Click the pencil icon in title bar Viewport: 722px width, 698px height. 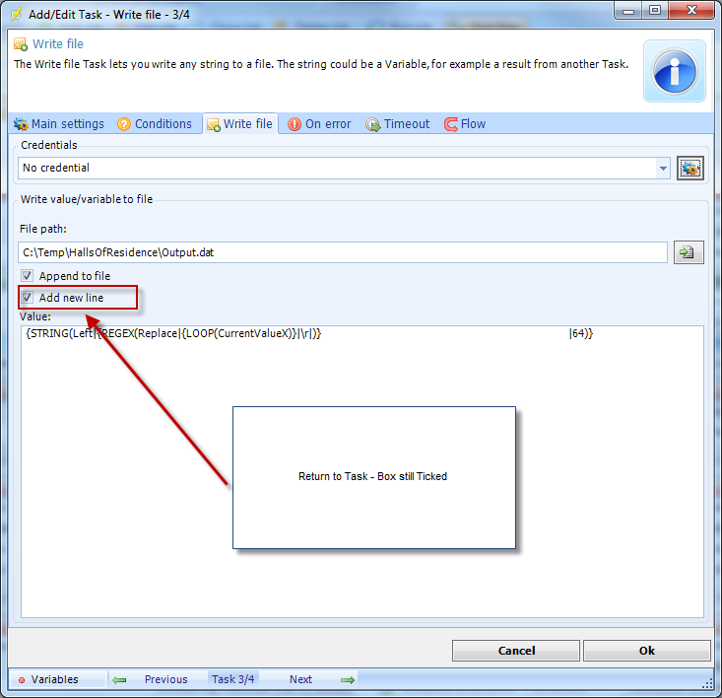pyautogui.click(x=16, y=13)
